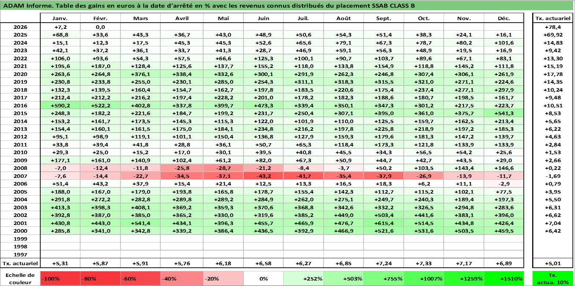The image size is (575, 286).
Task: Click the +6,89 December actuarial rate
Action: click(x=504, y=263)
